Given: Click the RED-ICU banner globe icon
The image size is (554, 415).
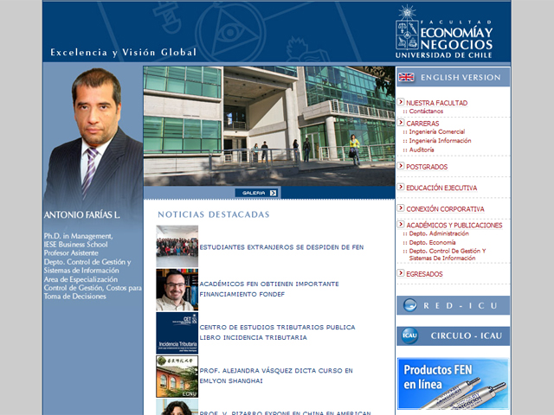Looking at the screenshot, I should point(410,305).
